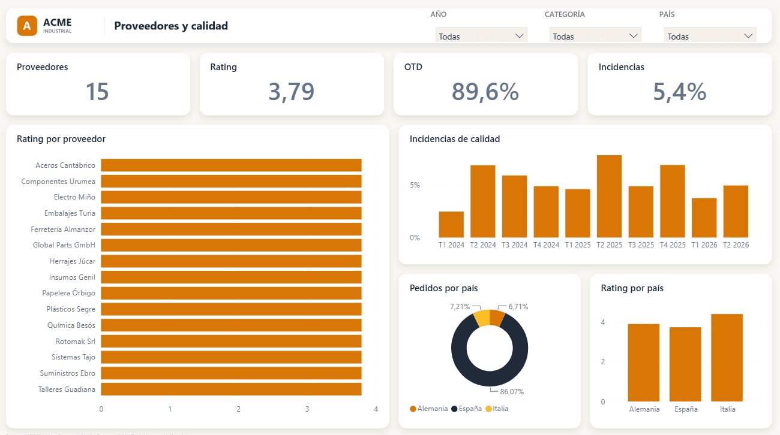
Task: Select the Rating card value 3,79
Action: pos(292,92)
